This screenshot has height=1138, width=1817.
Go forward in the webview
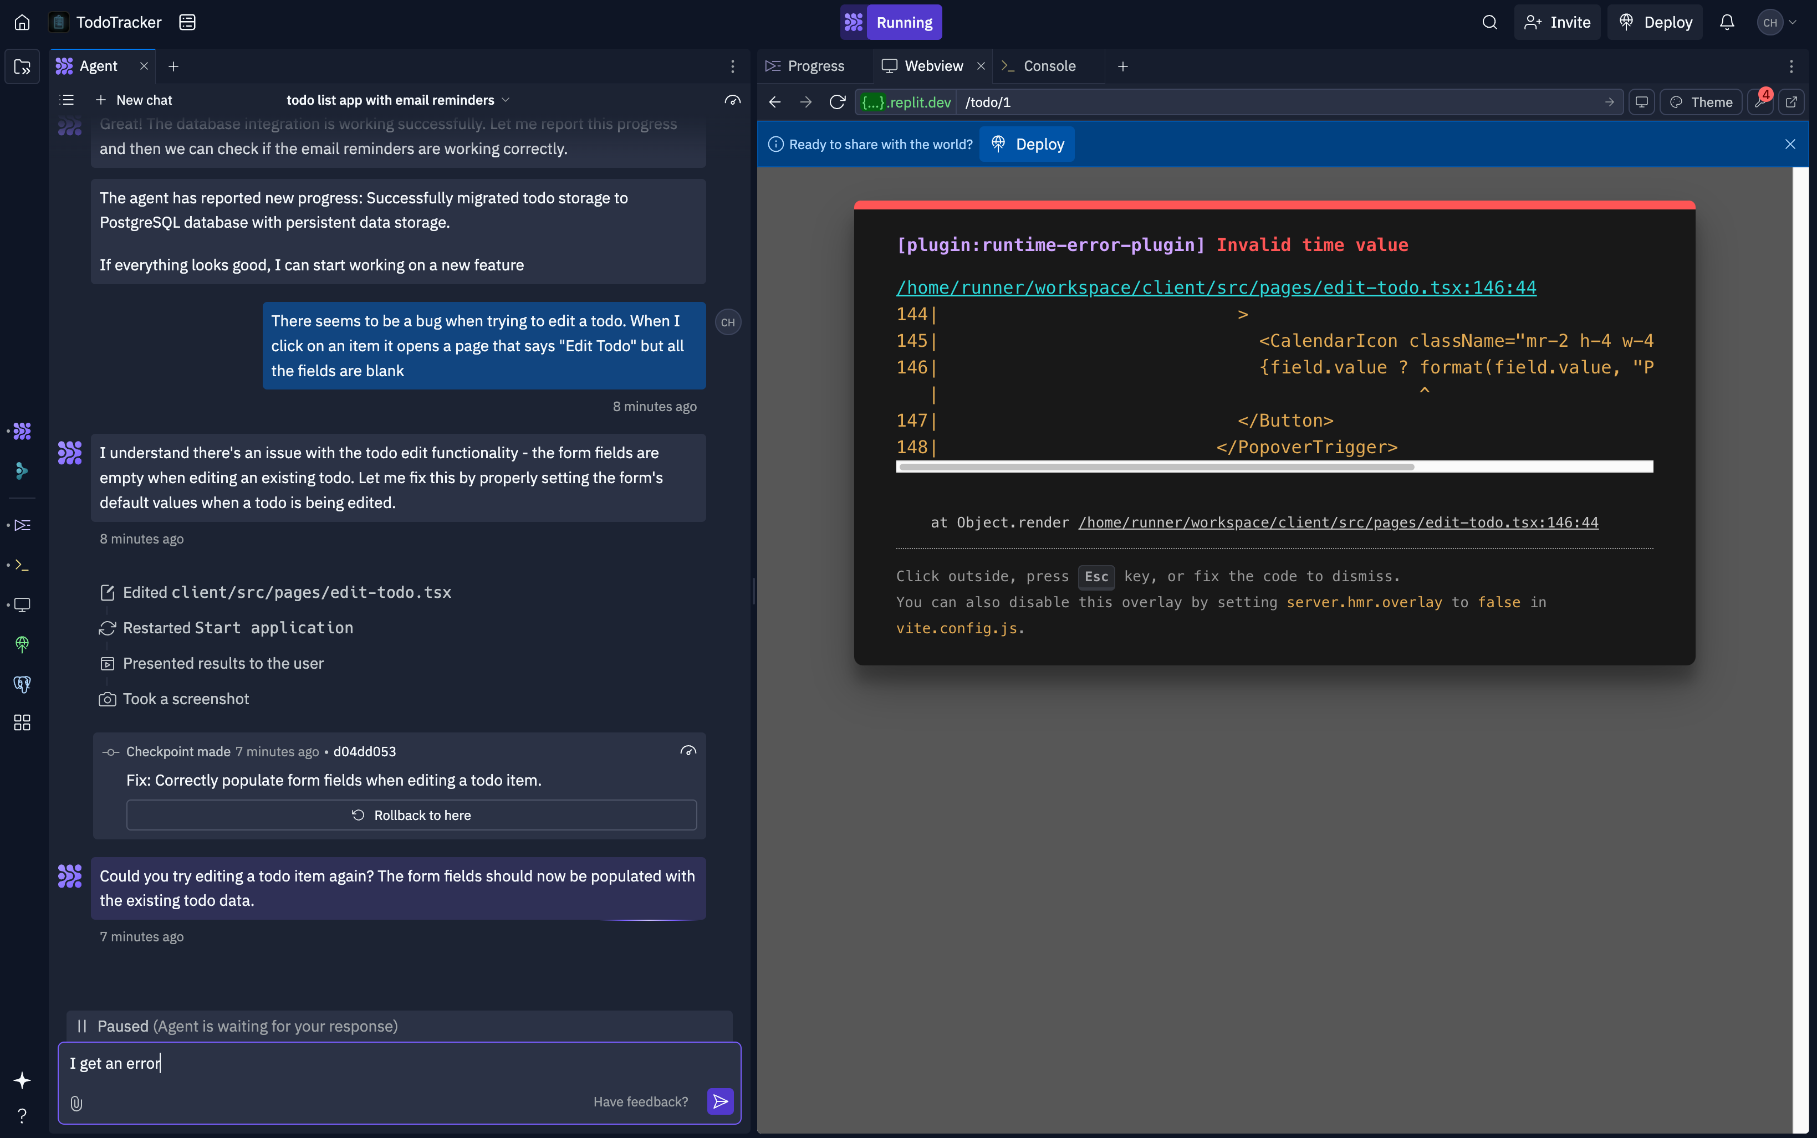coord(806,101)
